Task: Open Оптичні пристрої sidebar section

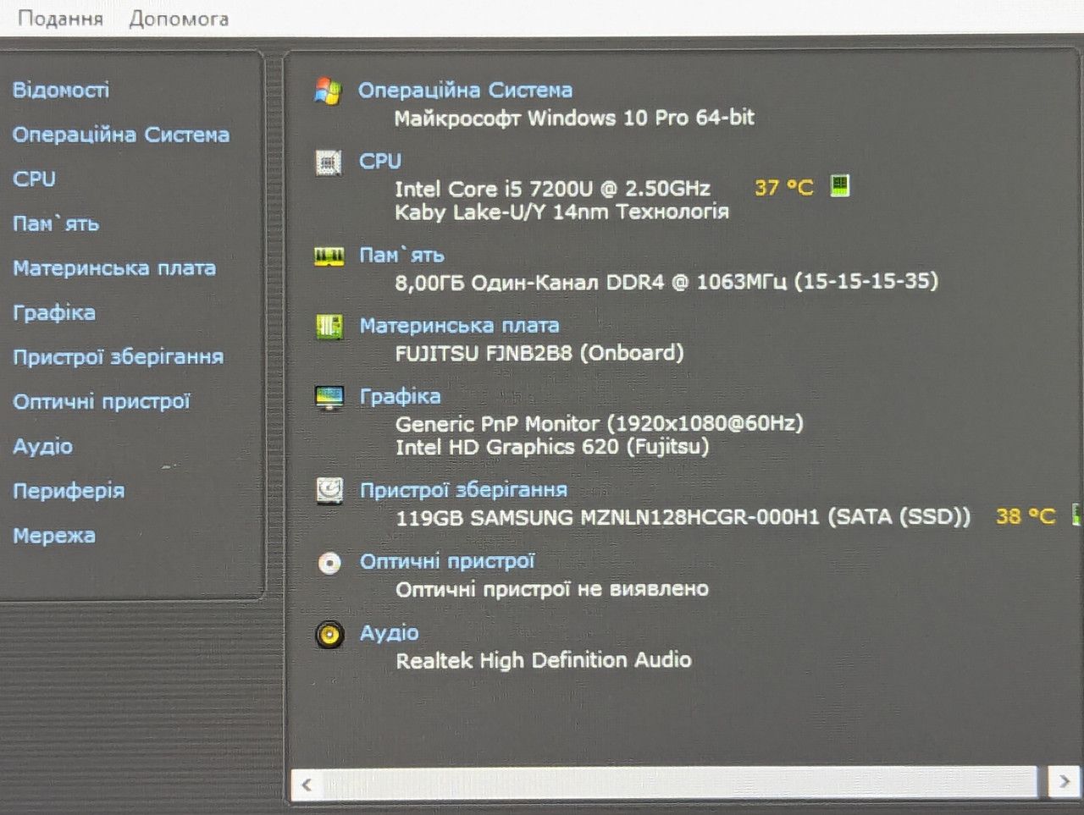Action: click(x=102, y=401)
